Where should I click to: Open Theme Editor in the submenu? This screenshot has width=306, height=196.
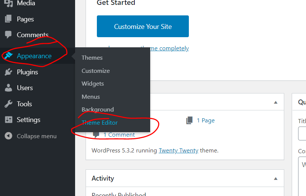[x=99, y=123]
